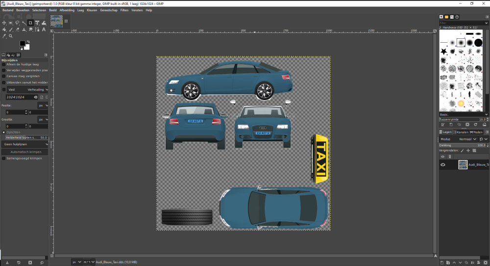
Task: Toggle 'Canvas mag vergroten' option
Action: pos(4,76)
